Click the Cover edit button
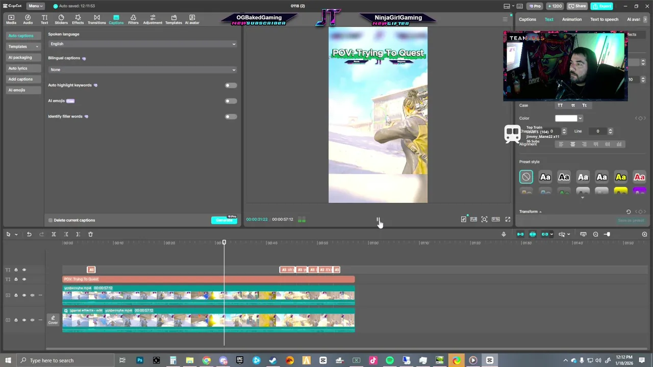Viewport: 653px width, 367px height. 53,320
